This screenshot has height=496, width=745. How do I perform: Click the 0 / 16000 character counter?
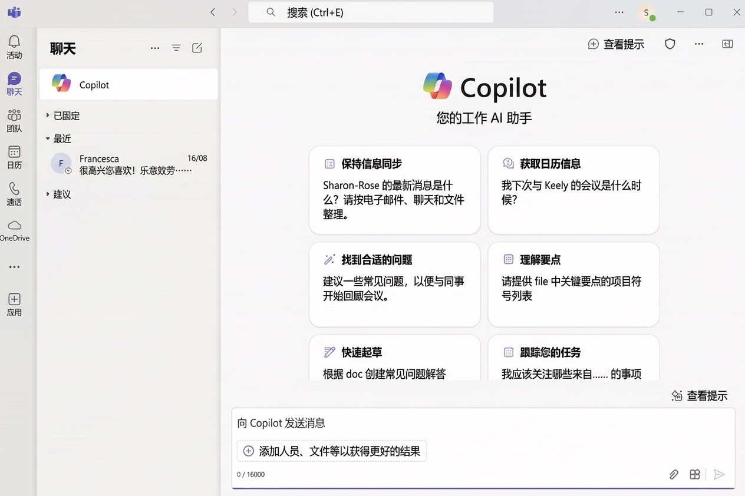[x=251, y=474]
